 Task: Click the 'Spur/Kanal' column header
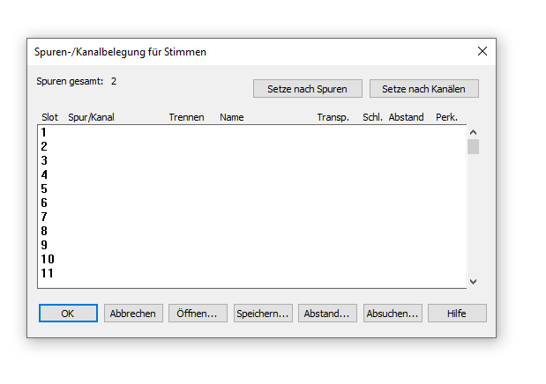[x=91, y=117]
